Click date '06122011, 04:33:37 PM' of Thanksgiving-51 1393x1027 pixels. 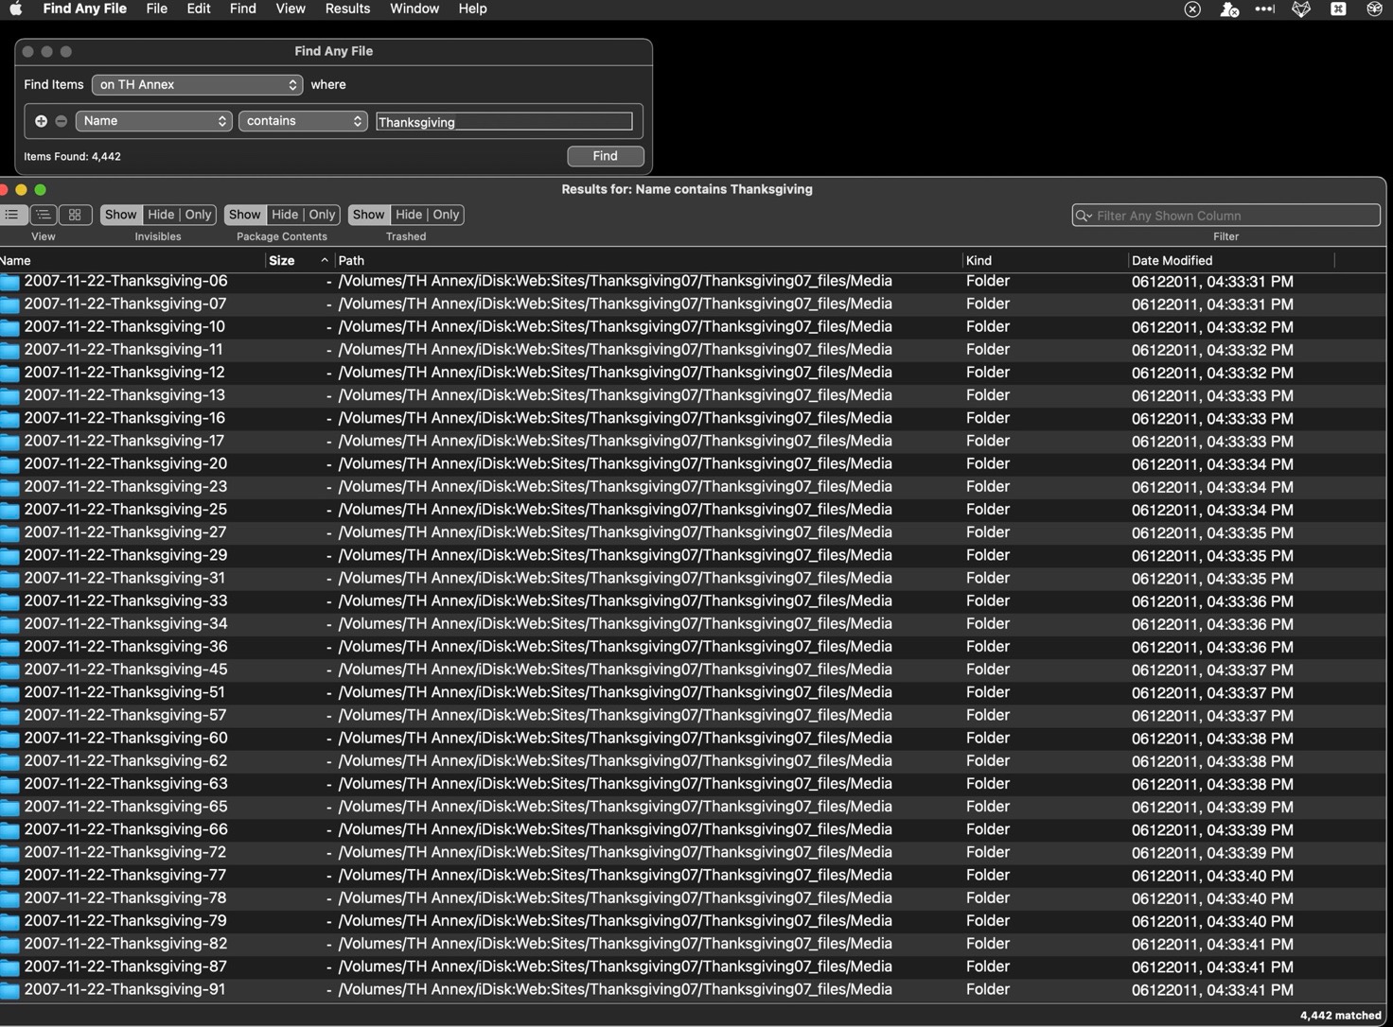(x=1212, y=693)
